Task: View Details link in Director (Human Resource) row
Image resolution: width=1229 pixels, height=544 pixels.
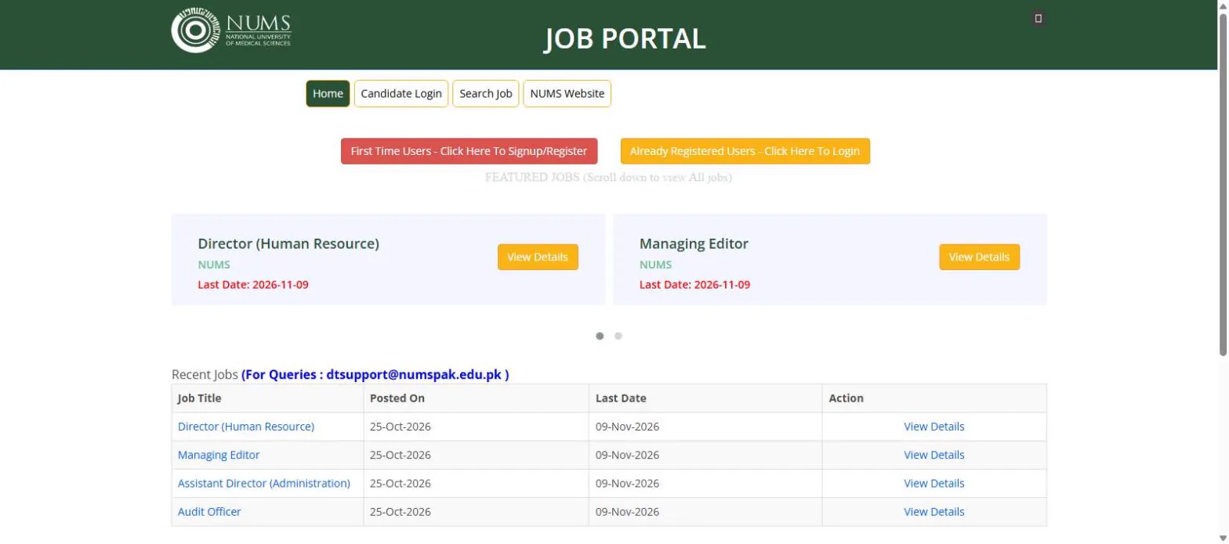Action: tap(934, 427)
